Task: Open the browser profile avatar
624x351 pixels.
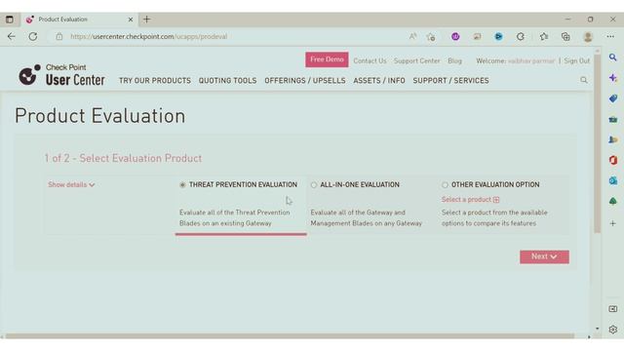Action: [588, 37]
